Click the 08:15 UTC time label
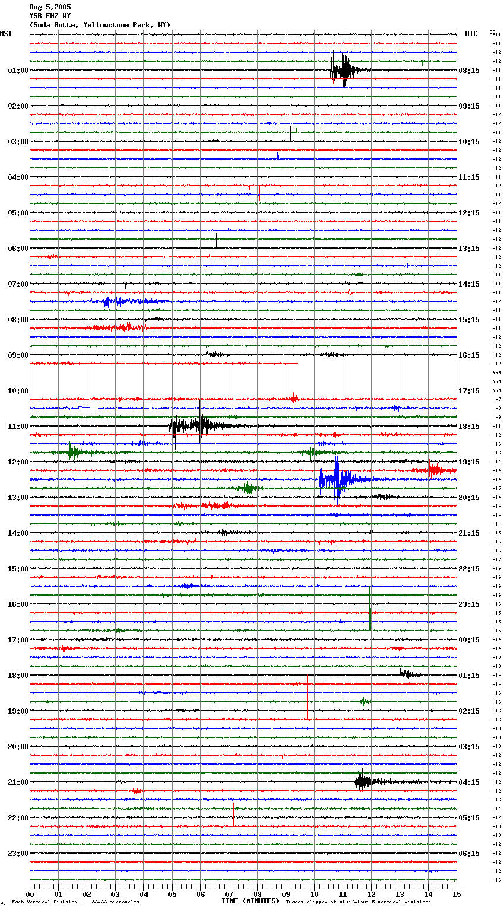This screenshot has height=910, width=504. (x=469, y=71)
